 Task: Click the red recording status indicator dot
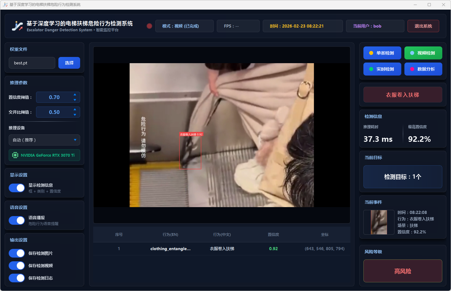[x=149, y=26]
